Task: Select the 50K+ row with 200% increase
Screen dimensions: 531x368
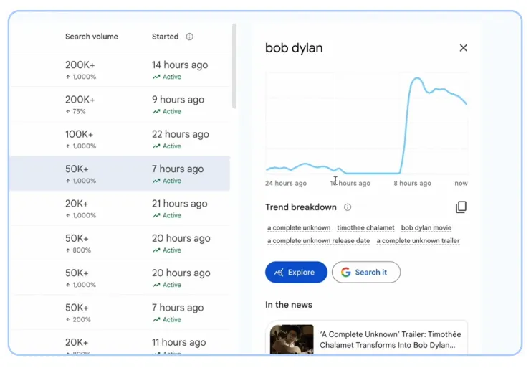Action: pos(120,313)
